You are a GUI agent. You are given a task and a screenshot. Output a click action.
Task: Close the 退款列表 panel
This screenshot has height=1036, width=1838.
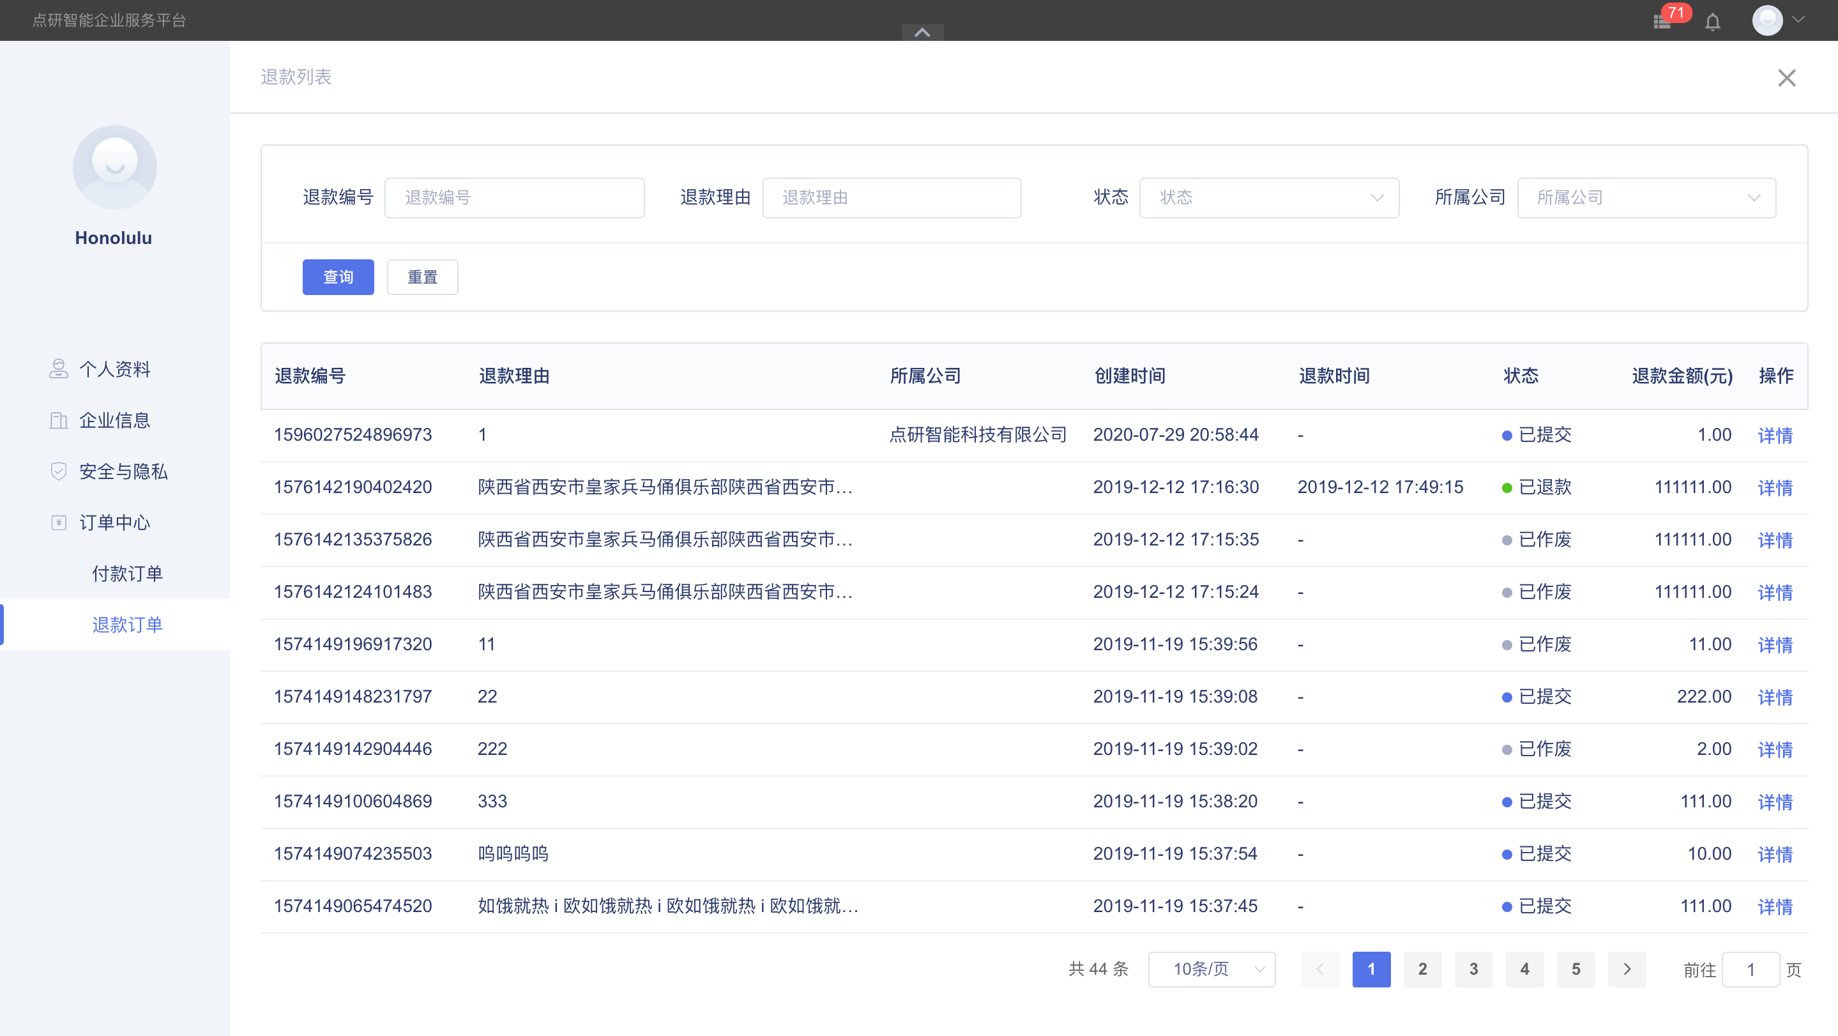[x=1787, y=78]
